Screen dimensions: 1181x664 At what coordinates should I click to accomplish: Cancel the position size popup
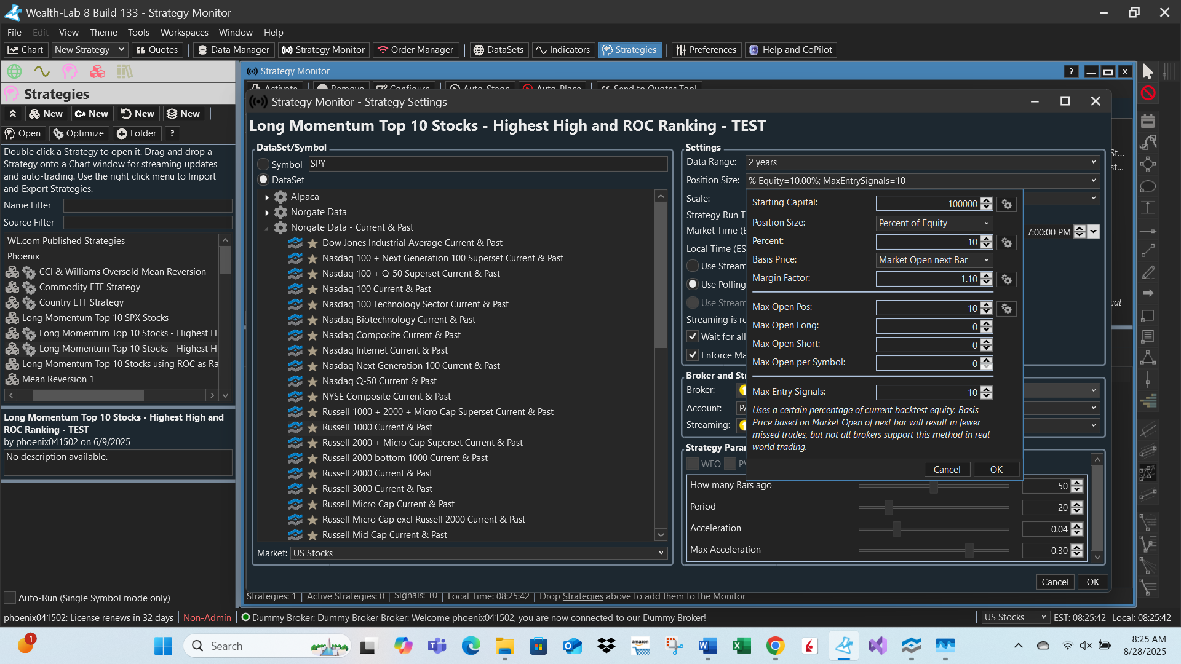[x=947, y=470]
